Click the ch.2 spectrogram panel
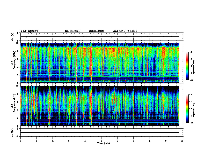 (x=100, y=106)
